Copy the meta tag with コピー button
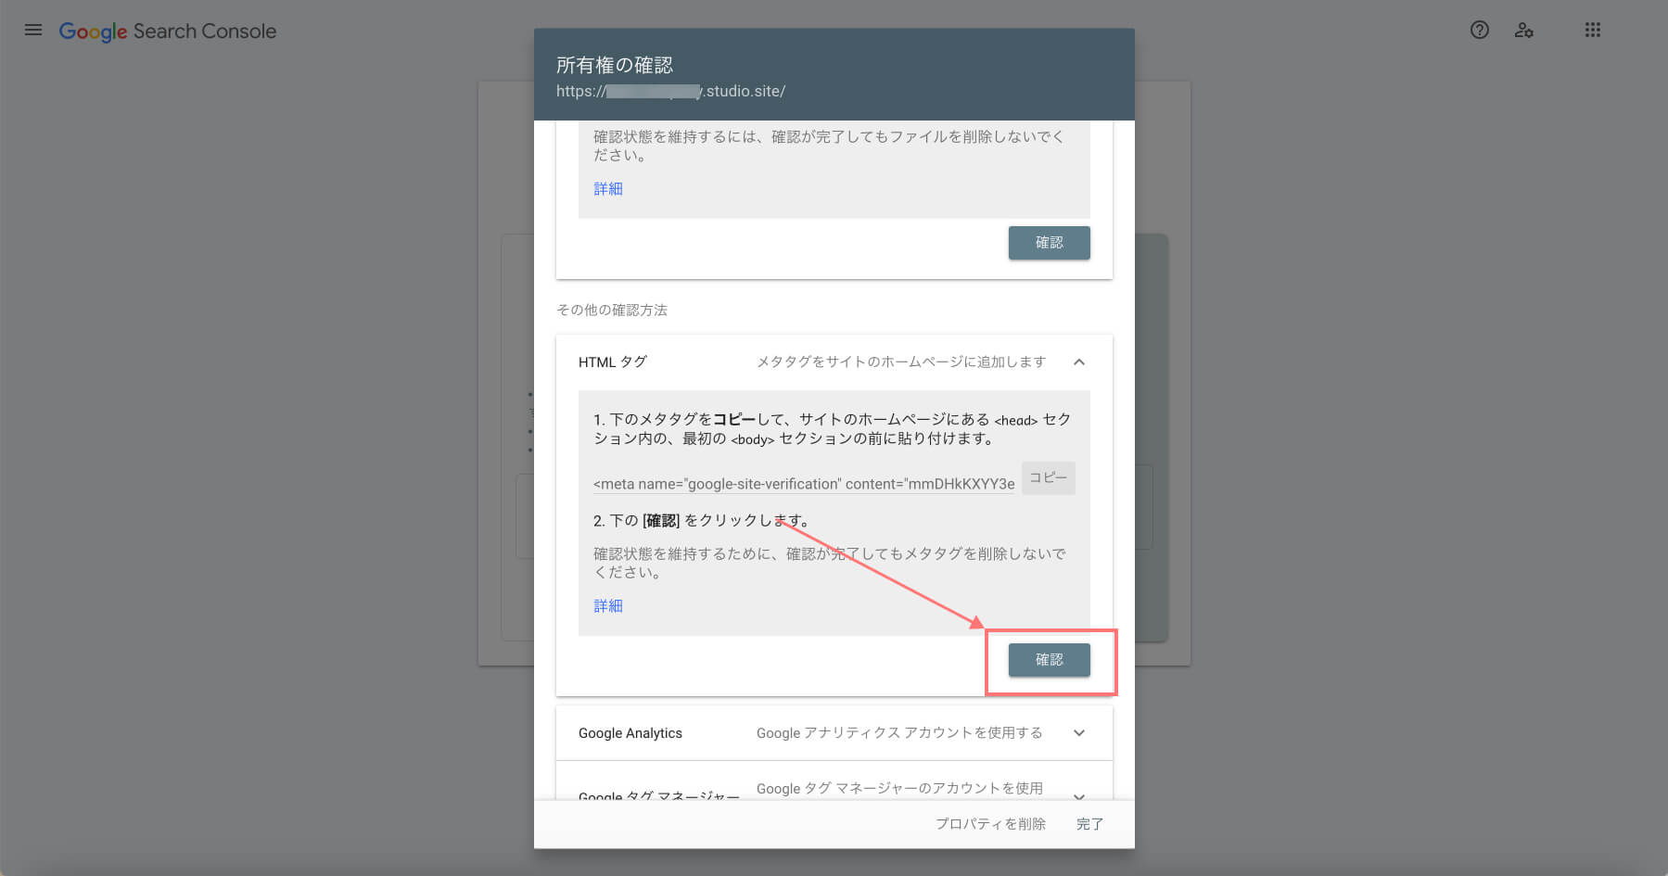 click(x=1049, y=478)
